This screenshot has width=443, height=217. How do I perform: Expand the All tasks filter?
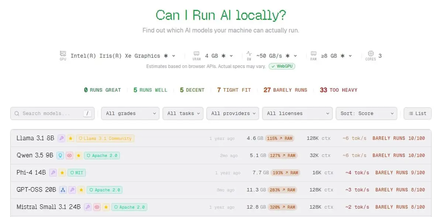point(183,113)
